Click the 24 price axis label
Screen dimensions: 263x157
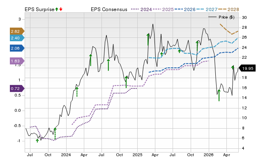tap(244, 47)
